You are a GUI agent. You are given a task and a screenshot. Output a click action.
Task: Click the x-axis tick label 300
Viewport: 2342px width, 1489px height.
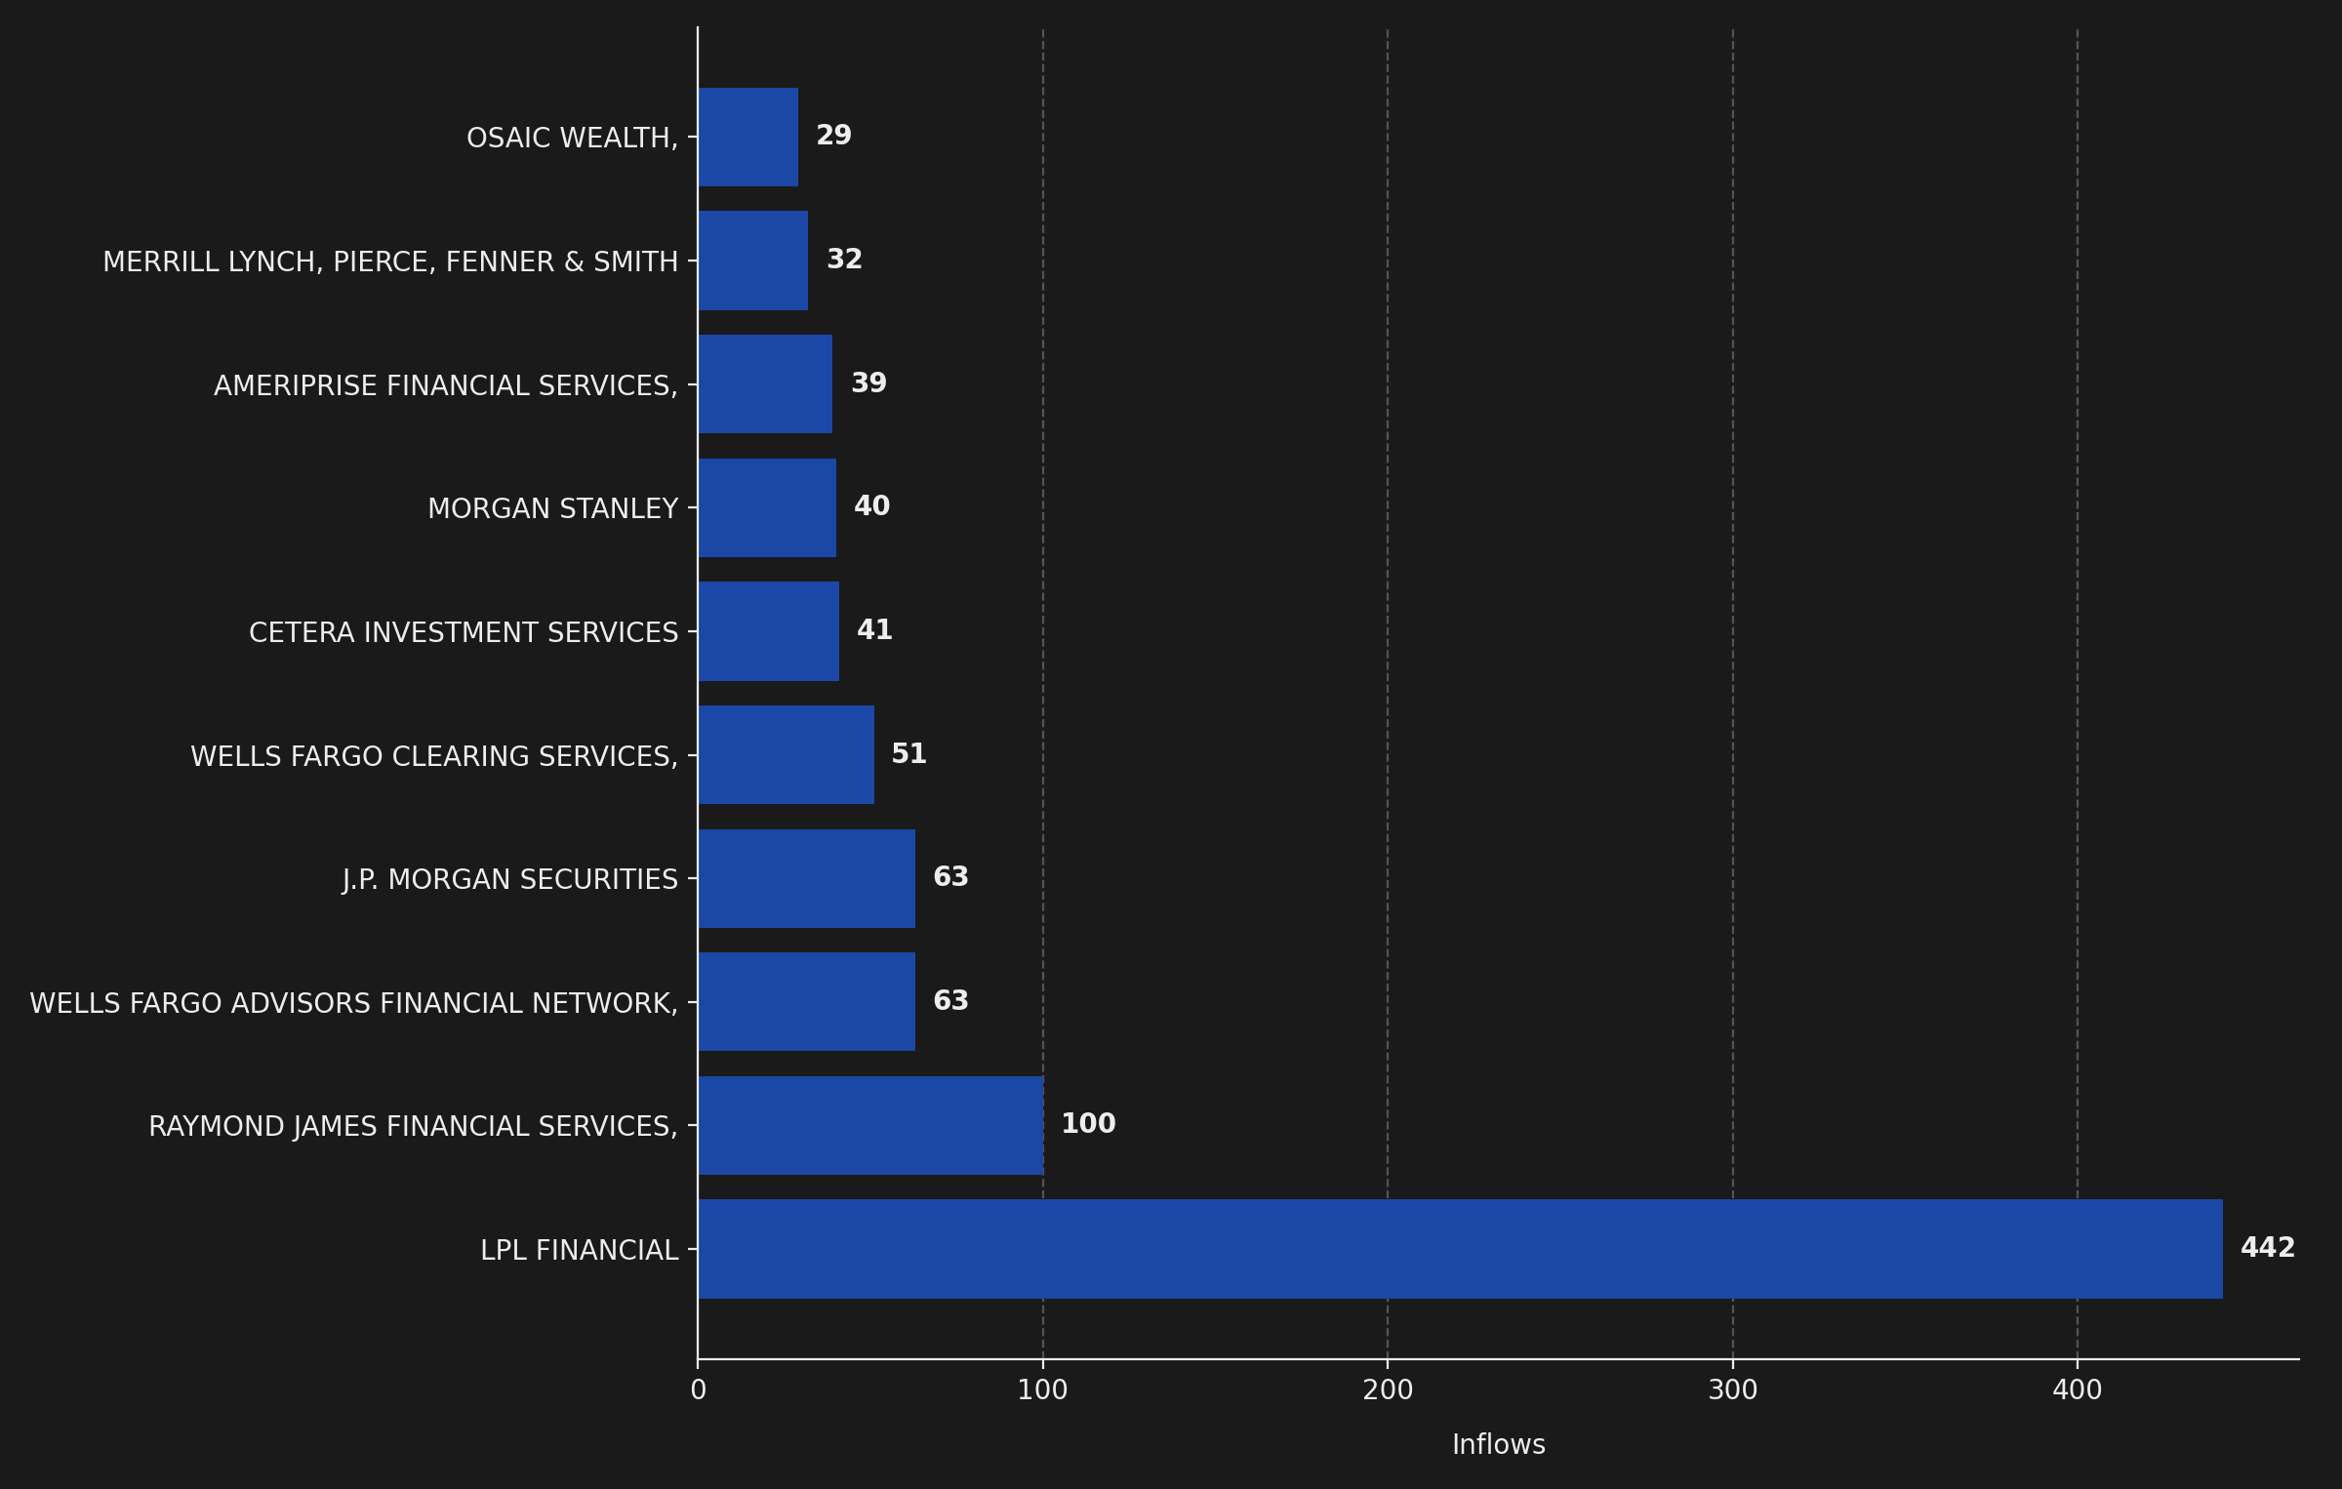pos(1733,1390)
